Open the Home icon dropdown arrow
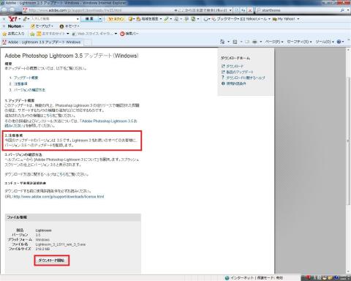 coord(228,42)
